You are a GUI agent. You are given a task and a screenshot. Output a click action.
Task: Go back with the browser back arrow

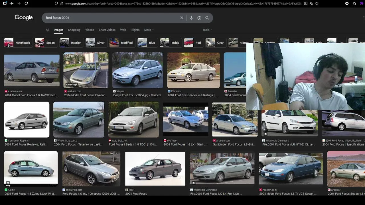point(12,3)
